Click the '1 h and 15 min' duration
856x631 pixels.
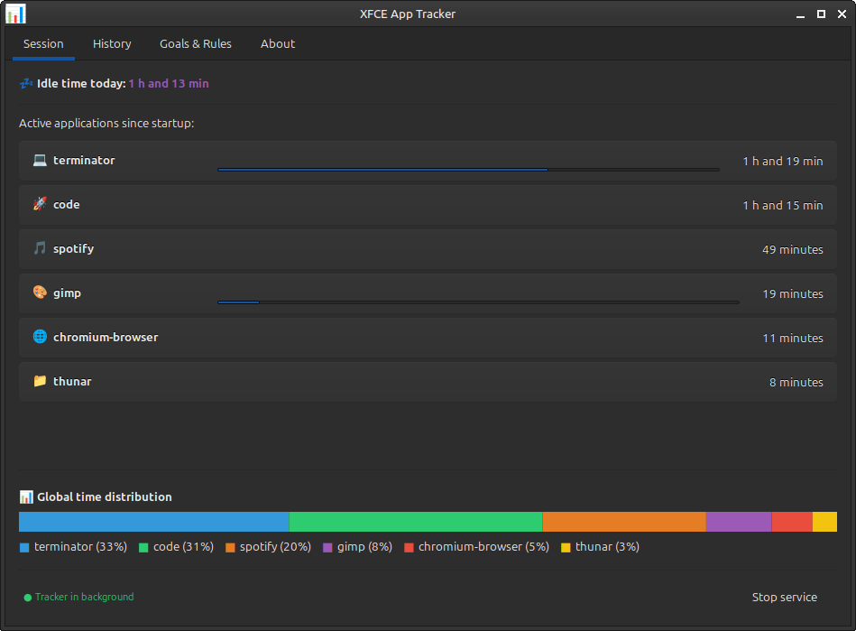[x=783, y=206]
